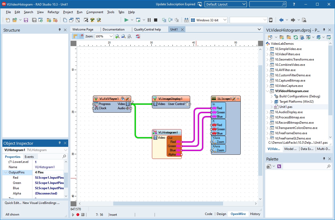335x220 pixels.
Task: Toggle the snap-to-grid button beside rulers
Action: (x=81, y=37)
